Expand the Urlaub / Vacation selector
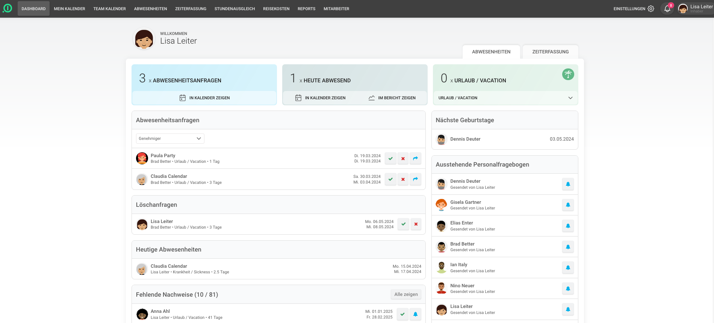The height and width of the screenshot is (323, 714). [x=505, y=98]
